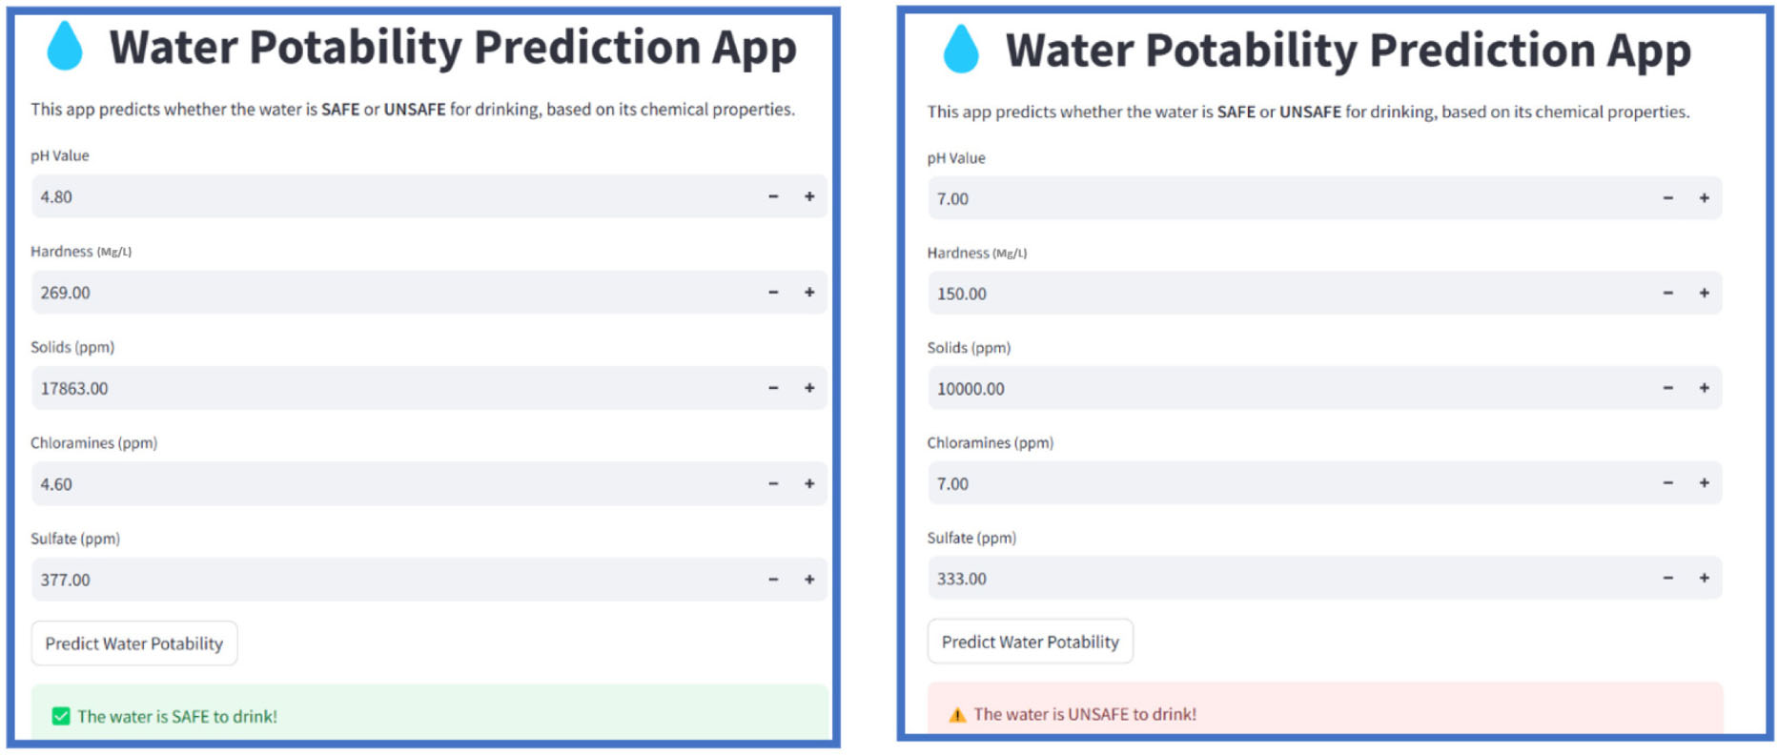
Task: Increment Chloramines value of 4.60
Action: 809,483
